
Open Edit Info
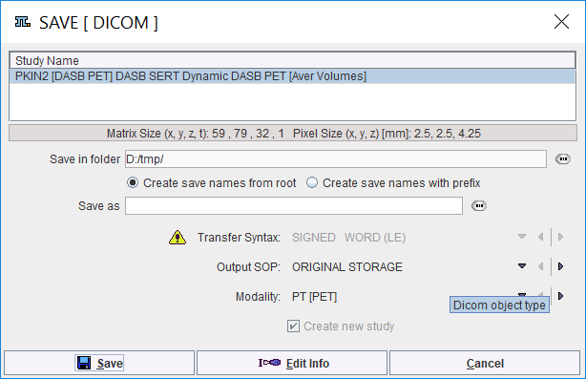(292, 363)
